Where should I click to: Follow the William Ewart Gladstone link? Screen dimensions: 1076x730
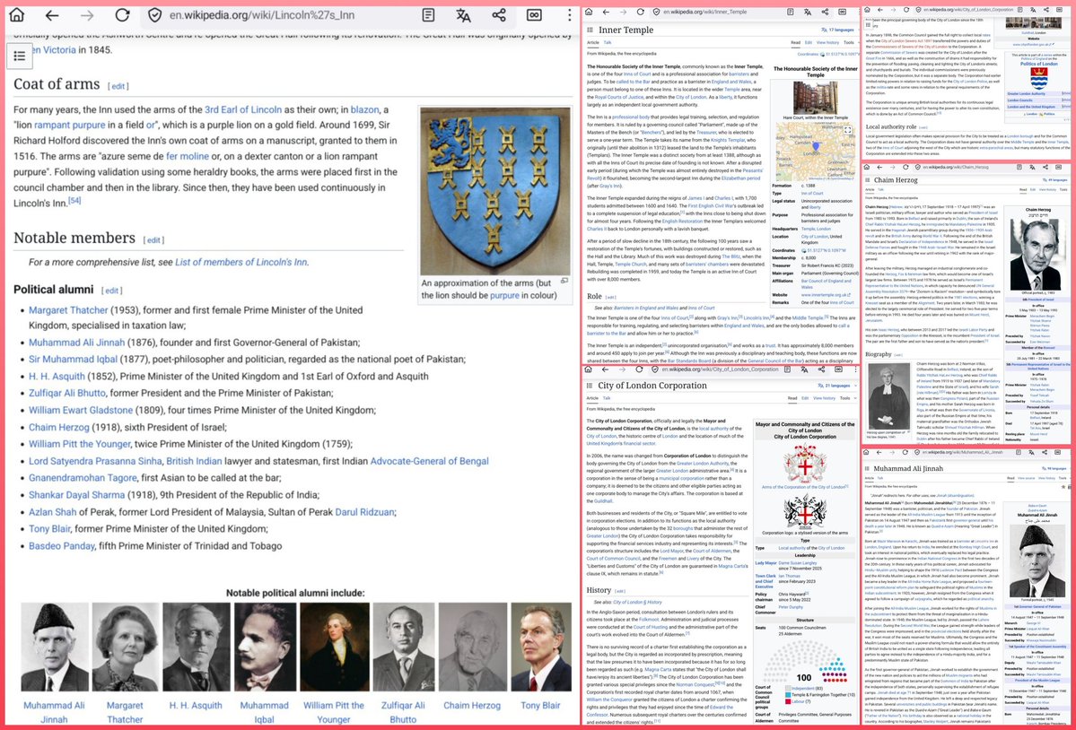pyautogui.click(x=81, y=410)
